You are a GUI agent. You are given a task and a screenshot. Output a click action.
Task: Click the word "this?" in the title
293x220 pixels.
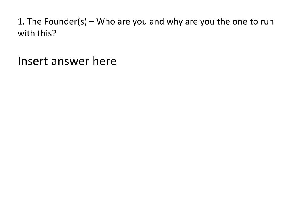[x=47, y=33]
